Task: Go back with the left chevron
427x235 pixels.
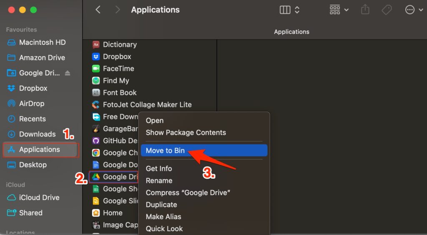Action: click(98, 10)
